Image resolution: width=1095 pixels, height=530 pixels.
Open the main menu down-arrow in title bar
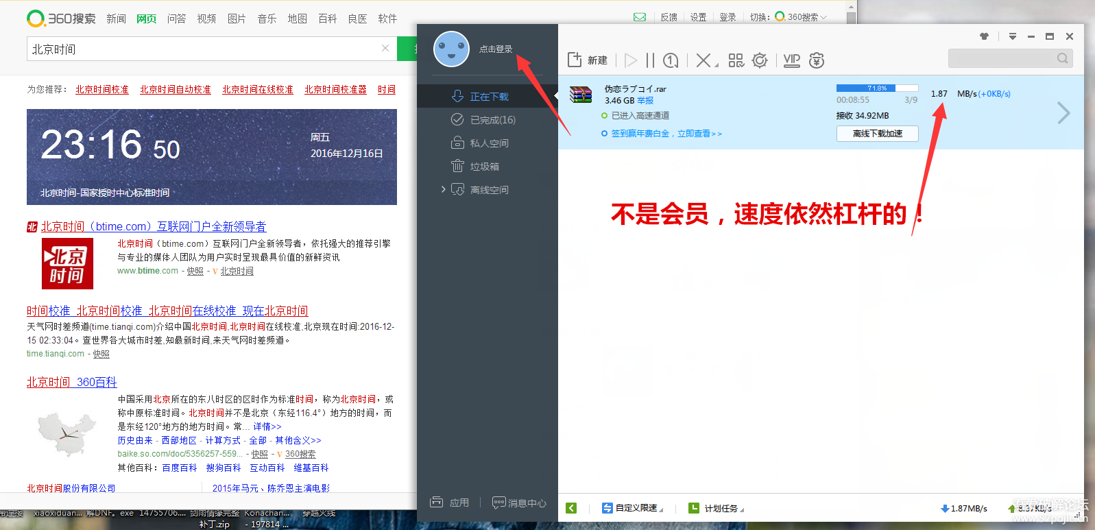1013,36
